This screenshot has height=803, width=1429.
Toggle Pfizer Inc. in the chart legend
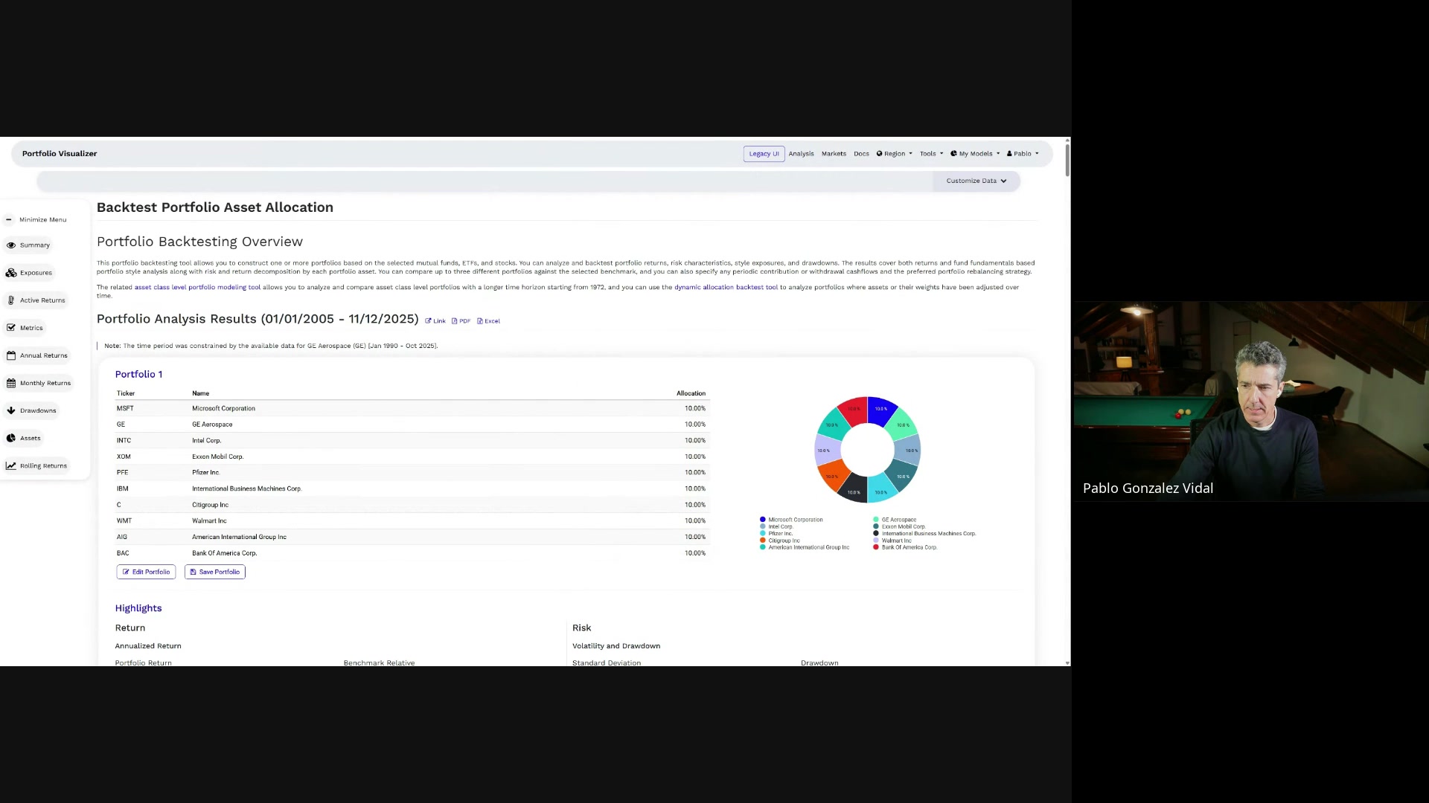point(776,534)
